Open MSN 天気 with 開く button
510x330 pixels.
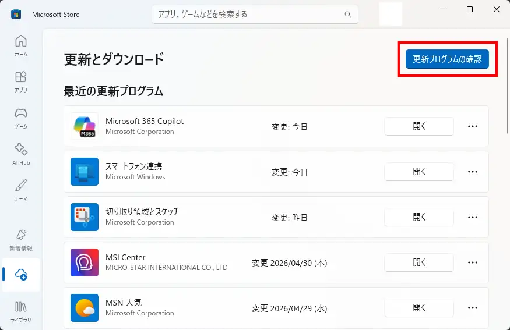[419, 308]
